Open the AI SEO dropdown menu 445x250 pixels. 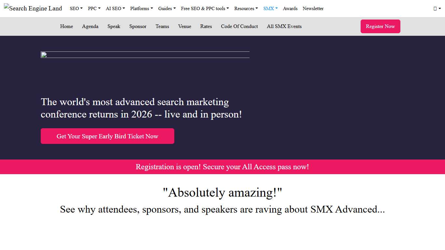[115, 8]
